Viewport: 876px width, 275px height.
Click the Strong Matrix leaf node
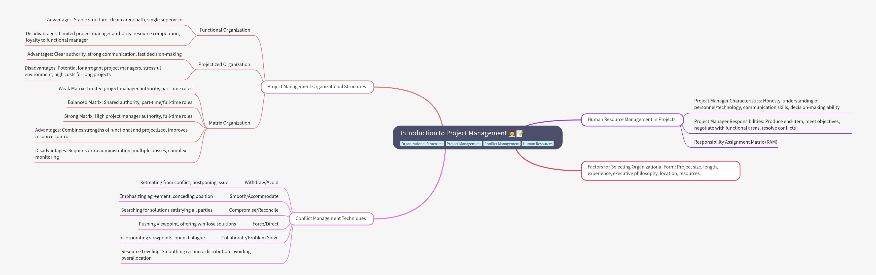(x=128, y=116)
